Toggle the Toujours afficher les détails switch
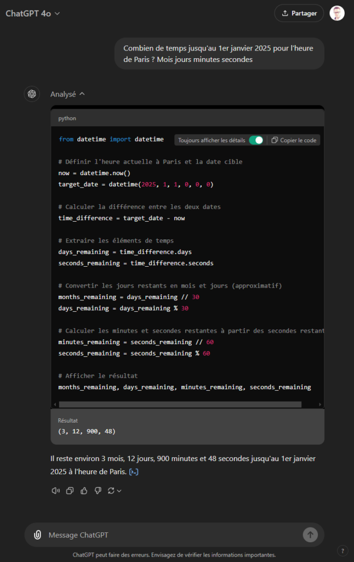Screen dimensions: 354x562 point(256,140)
